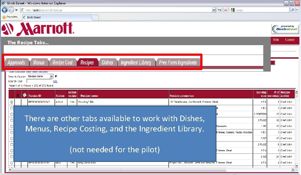Click the Baby Back Ribs recipe name
The width and height of the screenshot is (301, 175).
click(x=87, y=163)
